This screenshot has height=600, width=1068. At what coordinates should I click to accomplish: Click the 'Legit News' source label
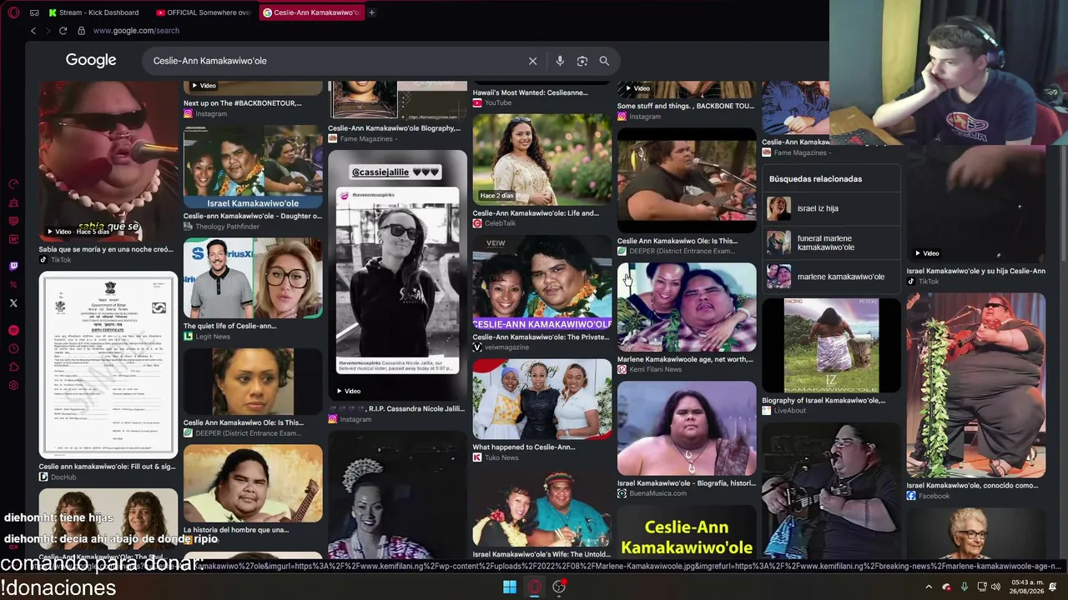pos(213,337)
